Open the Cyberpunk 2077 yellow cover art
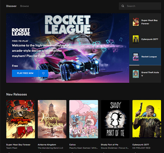This screenshot has height=153, width=164. (147, 119)
